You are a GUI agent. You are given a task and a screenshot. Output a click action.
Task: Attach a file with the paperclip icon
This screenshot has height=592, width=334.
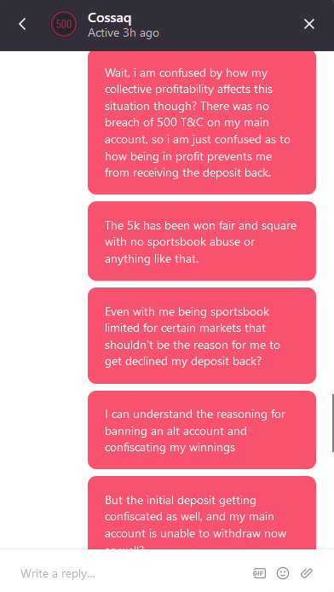(307, 573)
